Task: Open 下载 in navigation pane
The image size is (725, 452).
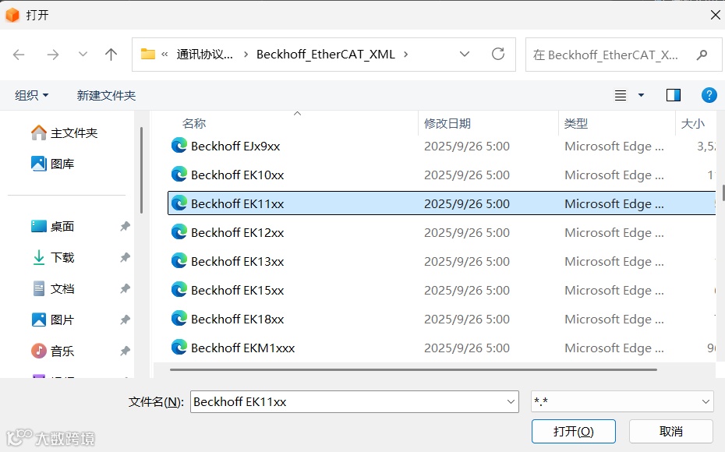Action: (53, 257)
